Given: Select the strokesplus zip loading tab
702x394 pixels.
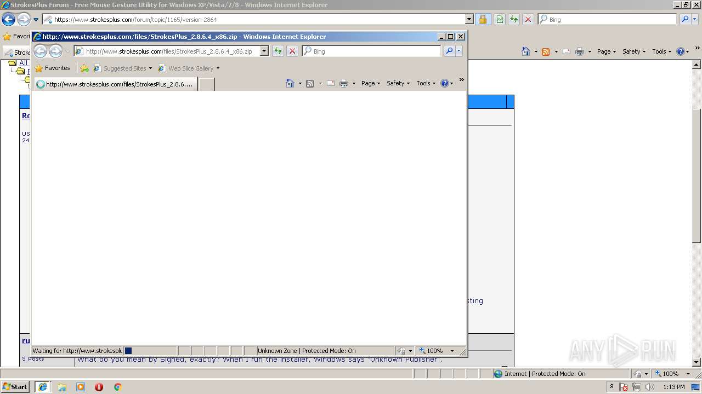Looking at the screenshot, I should pos(116,84).
